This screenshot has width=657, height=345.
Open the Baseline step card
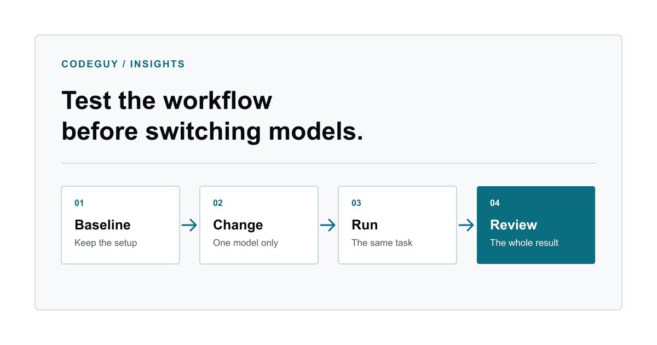pos(120,225)
